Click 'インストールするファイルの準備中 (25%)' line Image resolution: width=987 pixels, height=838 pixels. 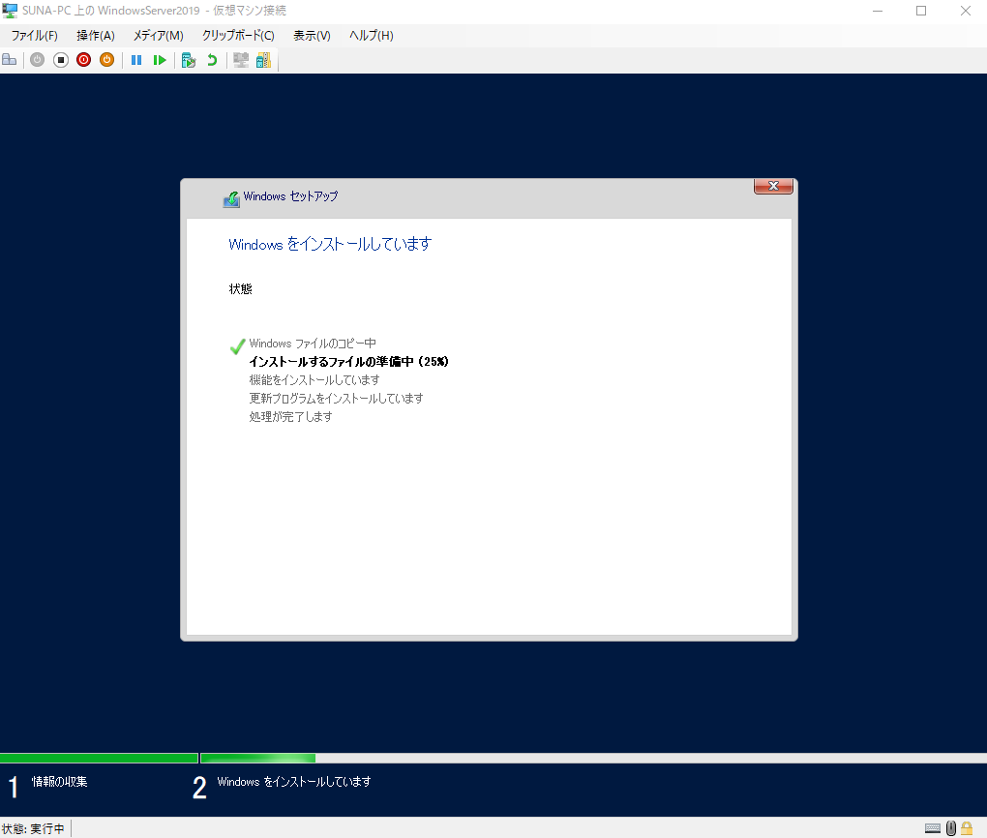click(x=348, y=361)
